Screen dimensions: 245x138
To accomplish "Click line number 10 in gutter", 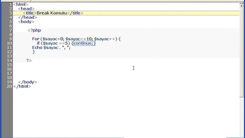I will (9, 43).
